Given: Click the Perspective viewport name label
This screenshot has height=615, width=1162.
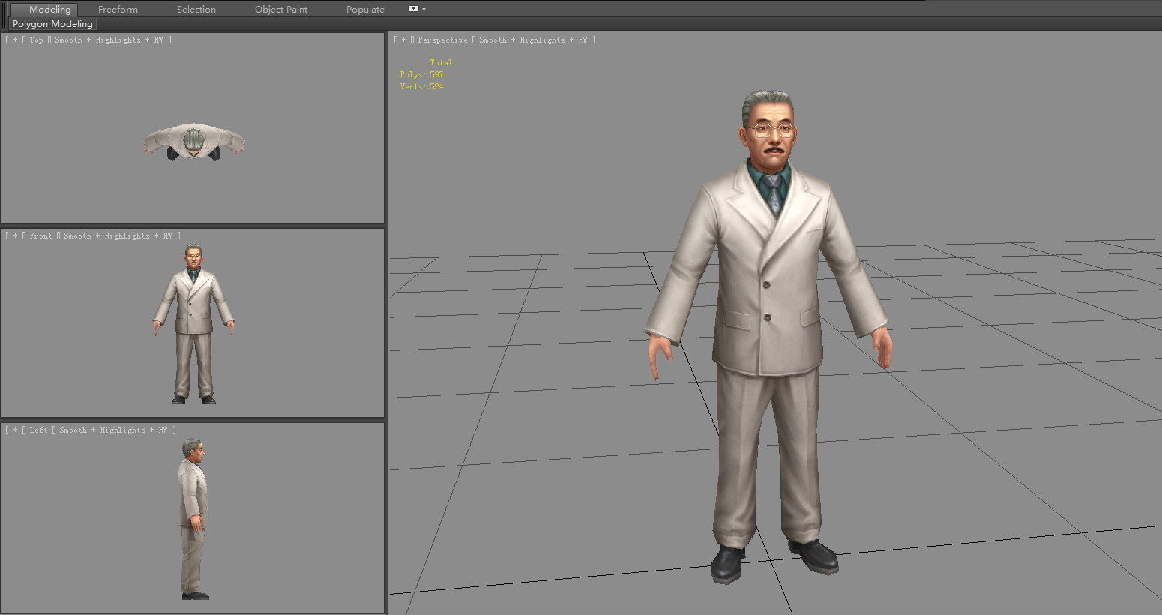Looking at the screenshot, I should [x=442, y=40].
